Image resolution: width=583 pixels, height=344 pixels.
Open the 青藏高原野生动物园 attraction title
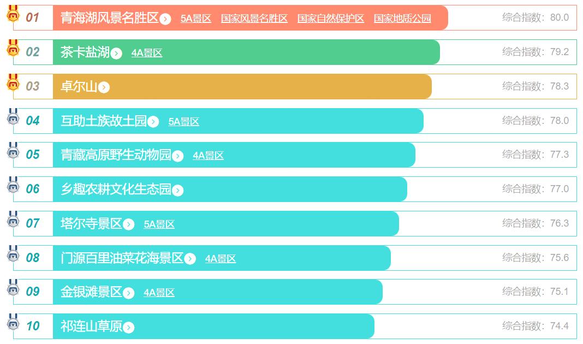[x=116, y=155]
